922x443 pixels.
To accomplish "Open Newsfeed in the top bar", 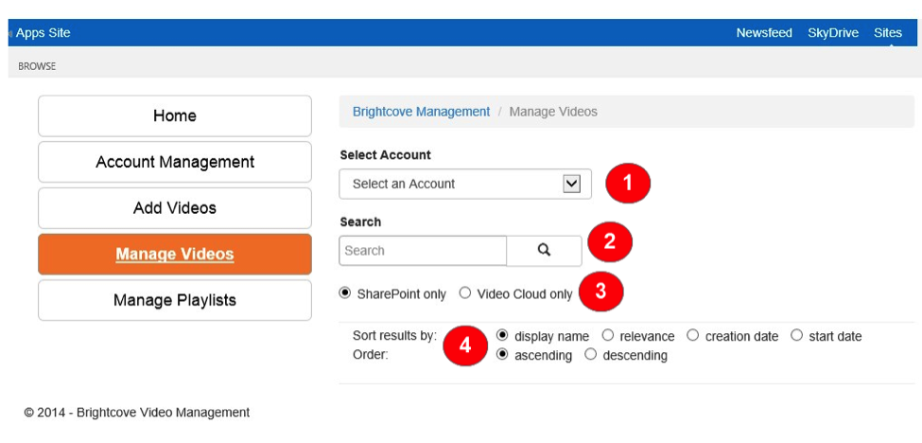I will pos(764,33).
